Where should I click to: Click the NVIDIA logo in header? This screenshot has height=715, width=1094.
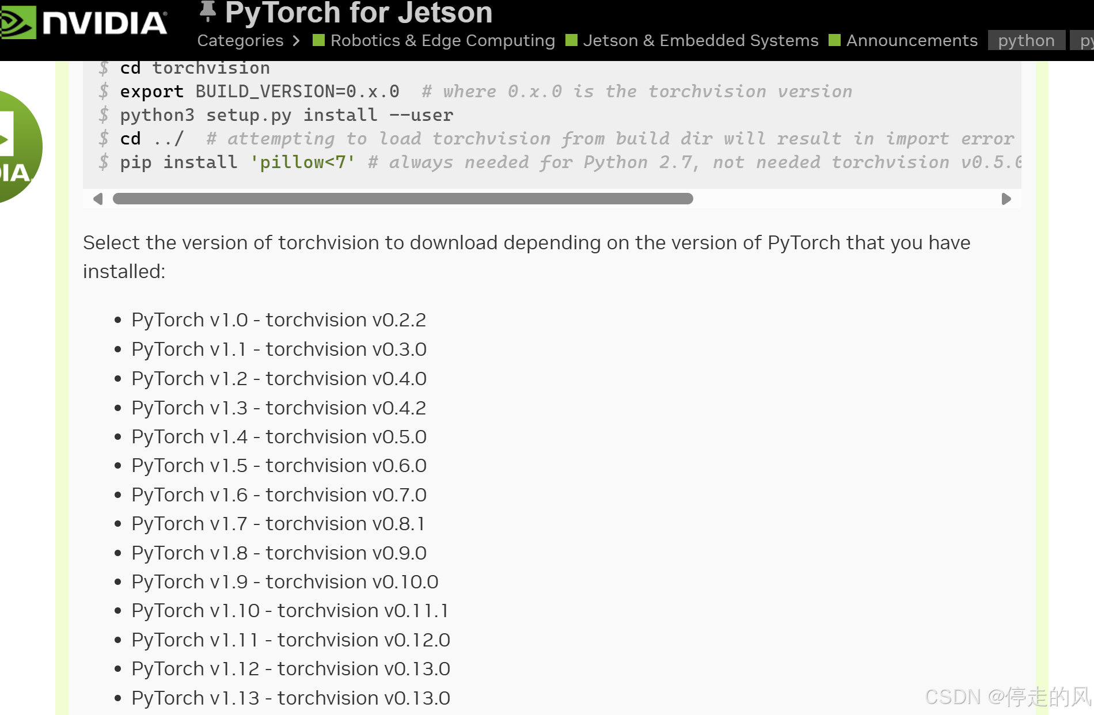(x=84, y=22)
